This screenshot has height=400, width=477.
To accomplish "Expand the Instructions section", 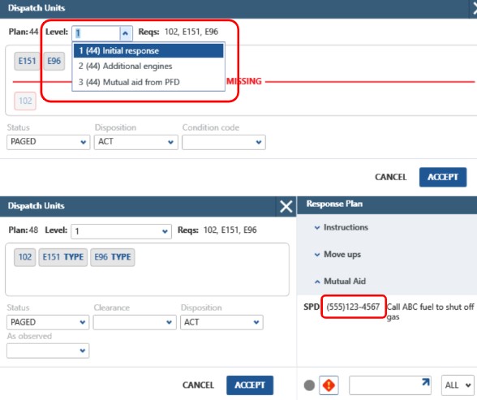I will click(342, 227).
